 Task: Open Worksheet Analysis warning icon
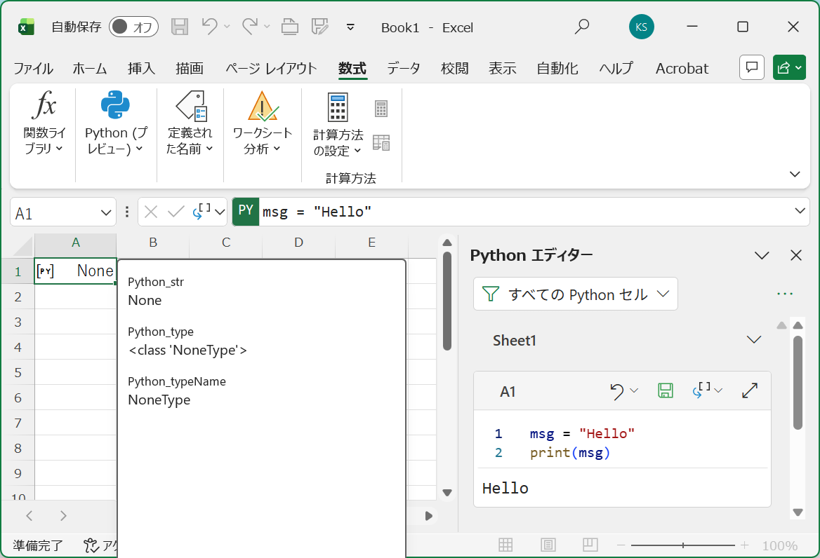tap(263, 106)
